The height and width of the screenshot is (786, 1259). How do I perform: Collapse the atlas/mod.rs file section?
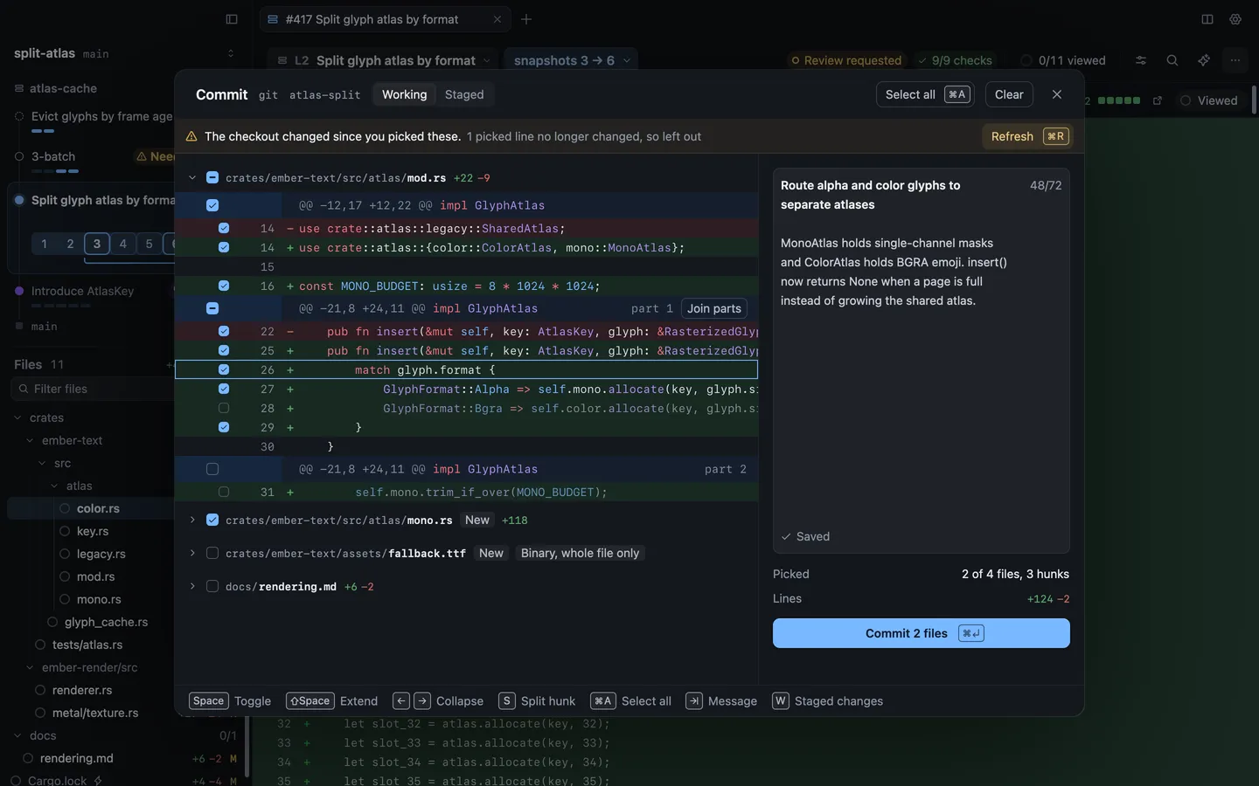tap(192, 177)
